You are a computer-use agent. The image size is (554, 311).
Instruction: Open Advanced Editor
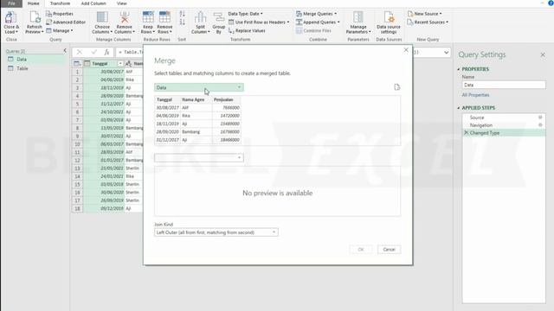[66, 22]
